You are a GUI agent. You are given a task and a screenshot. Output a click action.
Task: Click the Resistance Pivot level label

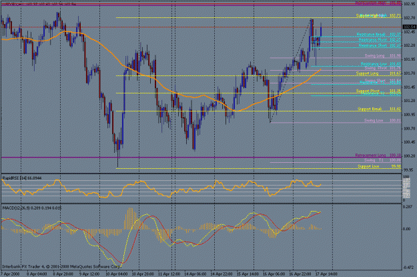click(x=380, y=40)
